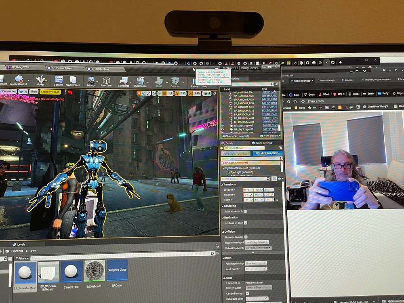Screen dimensions: 404x303
Task: Open the Perspective viewport type dropdown
Action: pyautogui.click(x=8, y=91)
